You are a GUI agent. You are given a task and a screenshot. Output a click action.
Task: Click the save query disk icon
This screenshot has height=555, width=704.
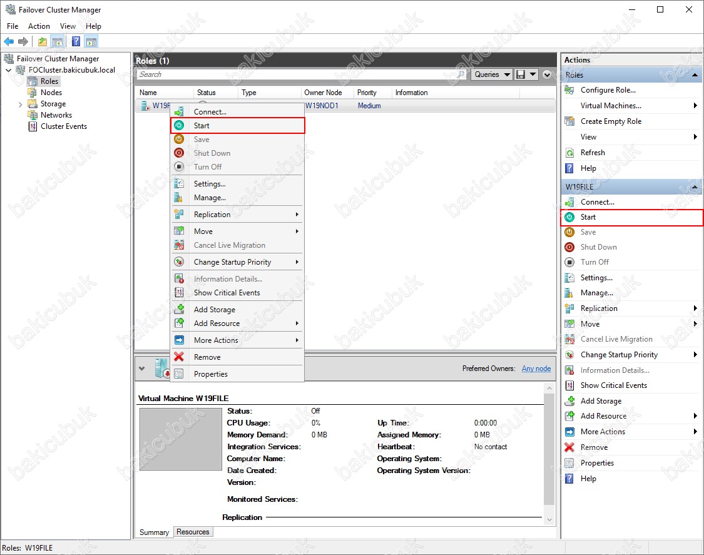click(x=521, y=74)
